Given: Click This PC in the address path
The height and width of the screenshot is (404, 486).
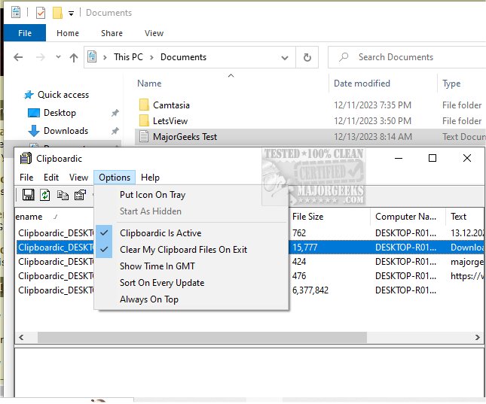Looking at the screenshot, I should pos(128,57).
